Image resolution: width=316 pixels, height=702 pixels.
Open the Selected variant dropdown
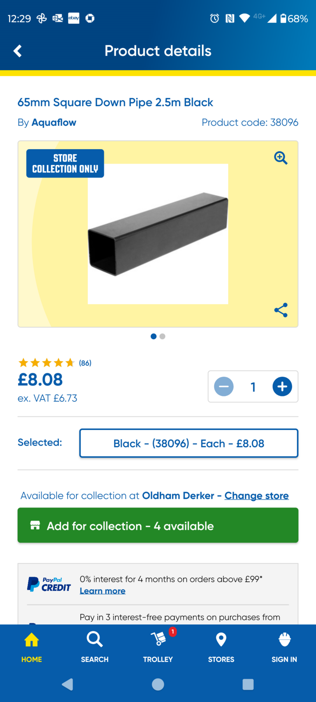click(x=189, y=443)
